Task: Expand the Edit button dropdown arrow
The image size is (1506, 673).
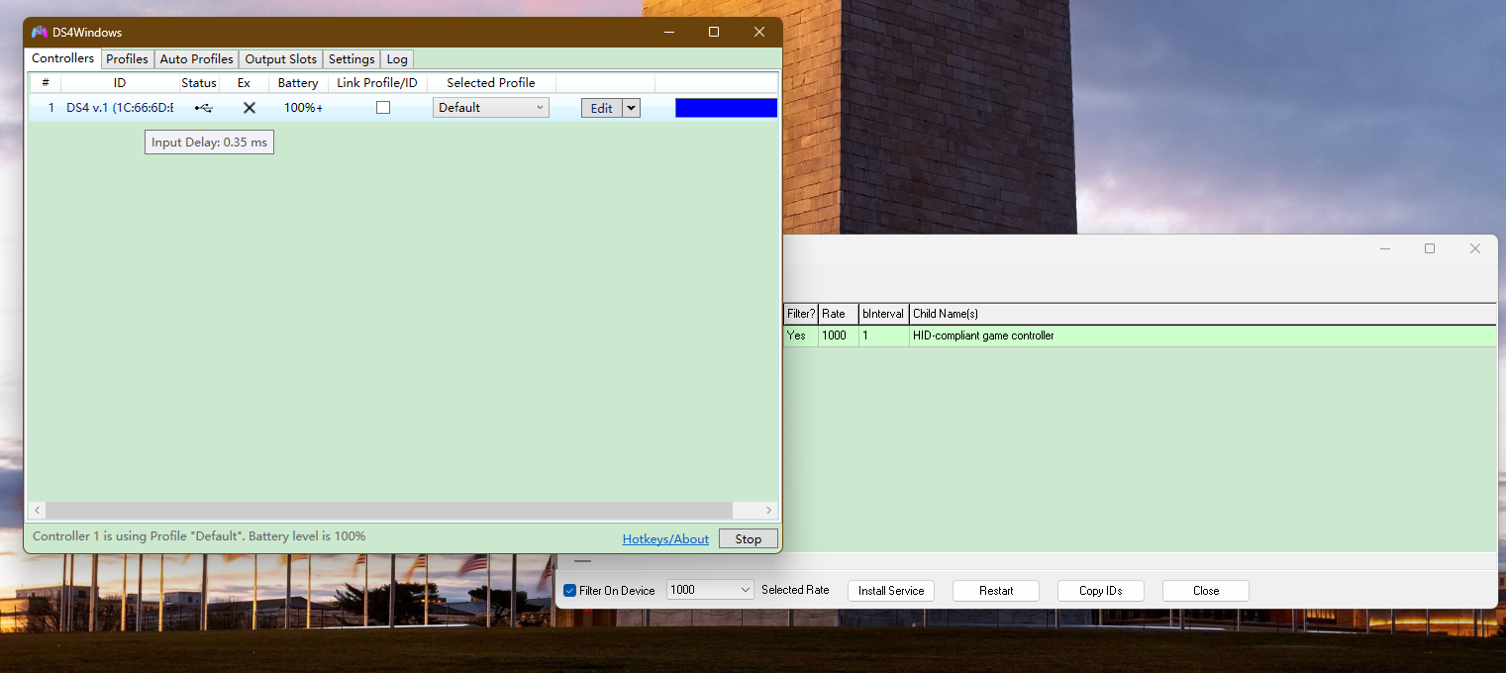Action: 632,108
